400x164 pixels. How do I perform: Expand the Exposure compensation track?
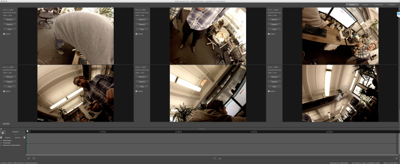(x=1, y=145)
